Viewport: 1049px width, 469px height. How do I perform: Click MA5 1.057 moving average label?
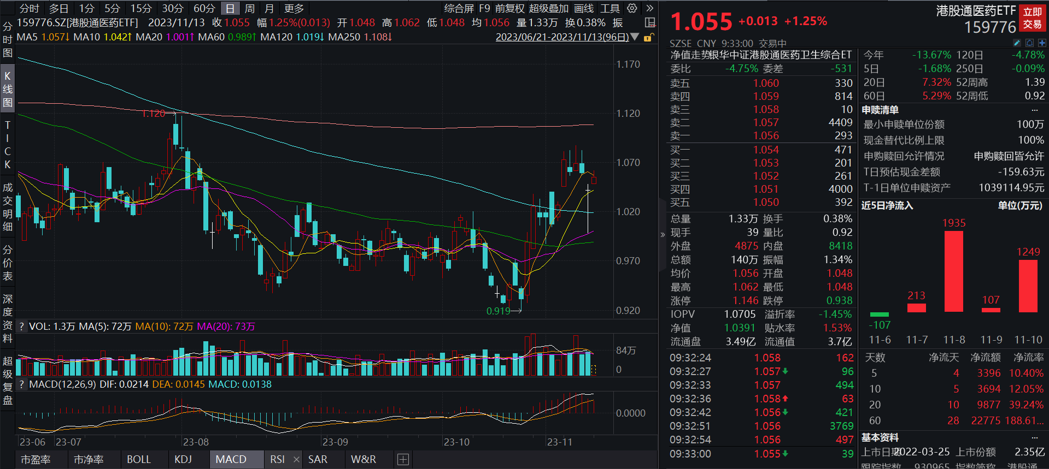pos(43,37)
